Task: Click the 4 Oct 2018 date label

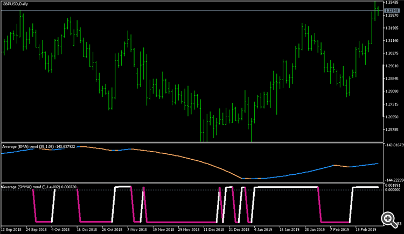Action: pyautogui.click(x=60, y=229)
